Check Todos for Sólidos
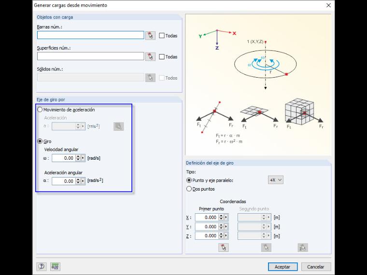The width and height of the screenshot is (367, 275). [x=162, y=78]
